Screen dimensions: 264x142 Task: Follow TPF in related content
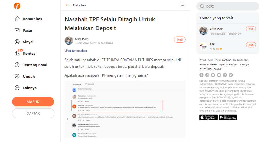pos(251,45)
